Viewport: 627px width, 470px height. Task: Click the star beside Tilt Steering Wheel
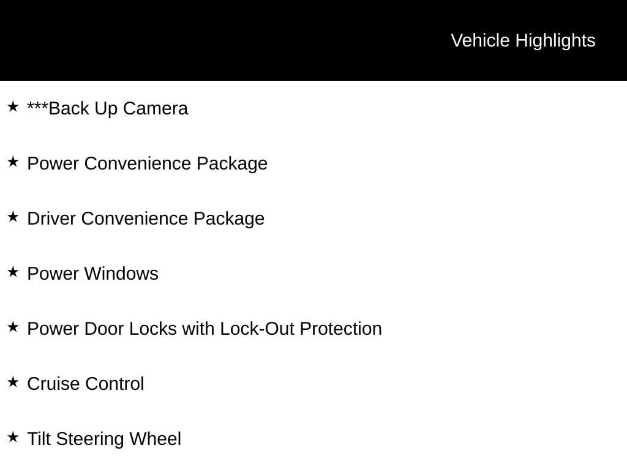coord(13,437)
